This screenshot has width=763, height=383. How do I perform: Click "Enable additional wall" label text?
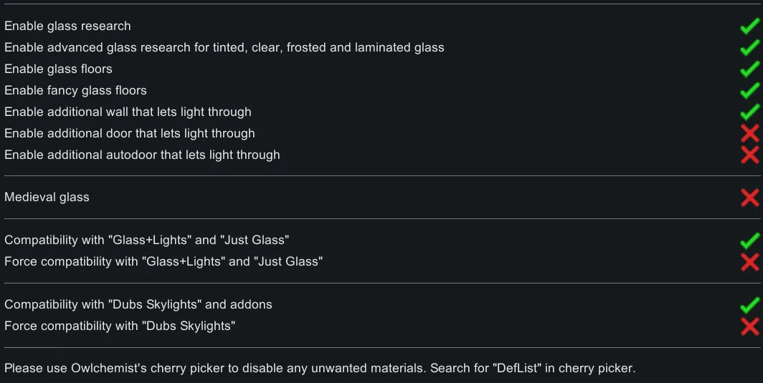point(128,112)
